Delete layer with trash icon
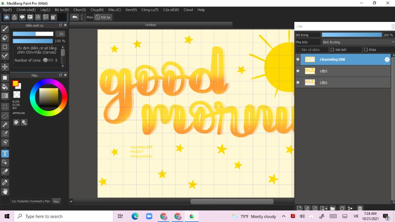The height and width of the screenshot is (222, 395). click(x=360, y=208)
